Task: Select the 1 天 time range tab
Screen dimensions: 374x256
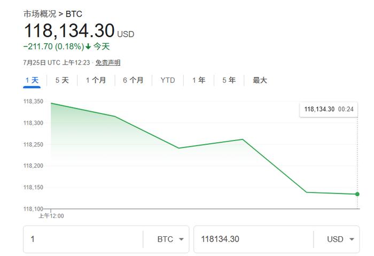Action: [32, 80]
